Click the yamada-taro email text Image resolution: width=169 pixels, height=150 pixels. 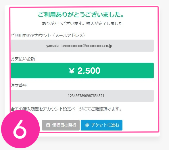[x=79, y=46]
